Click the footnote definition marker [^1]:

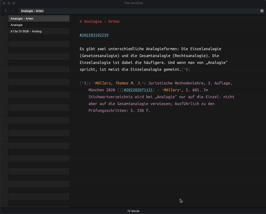coord(85,83)
